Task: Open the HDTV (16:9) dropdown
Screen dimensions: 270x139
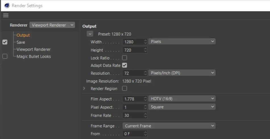Action: 182,99
